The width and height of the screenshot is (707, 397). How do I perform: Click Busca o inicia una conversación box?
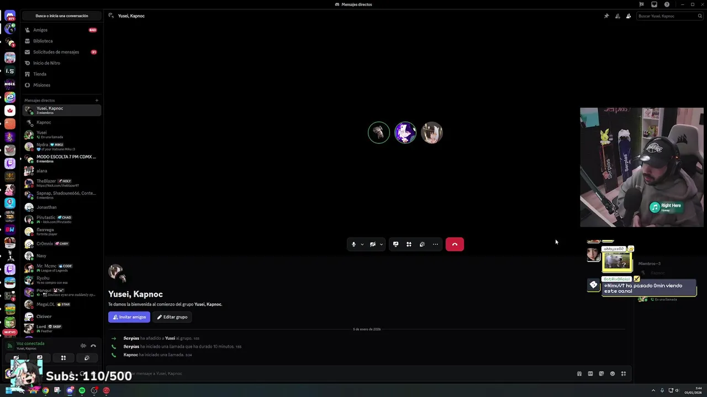[62, 16]
